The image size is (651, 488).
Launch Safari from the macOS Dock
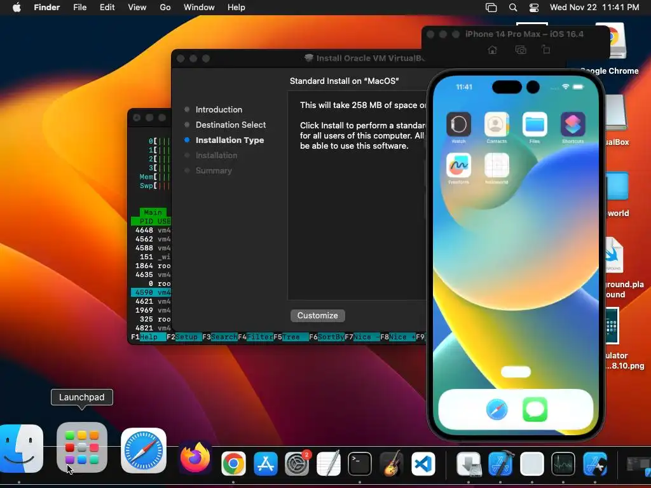[144, 451]
